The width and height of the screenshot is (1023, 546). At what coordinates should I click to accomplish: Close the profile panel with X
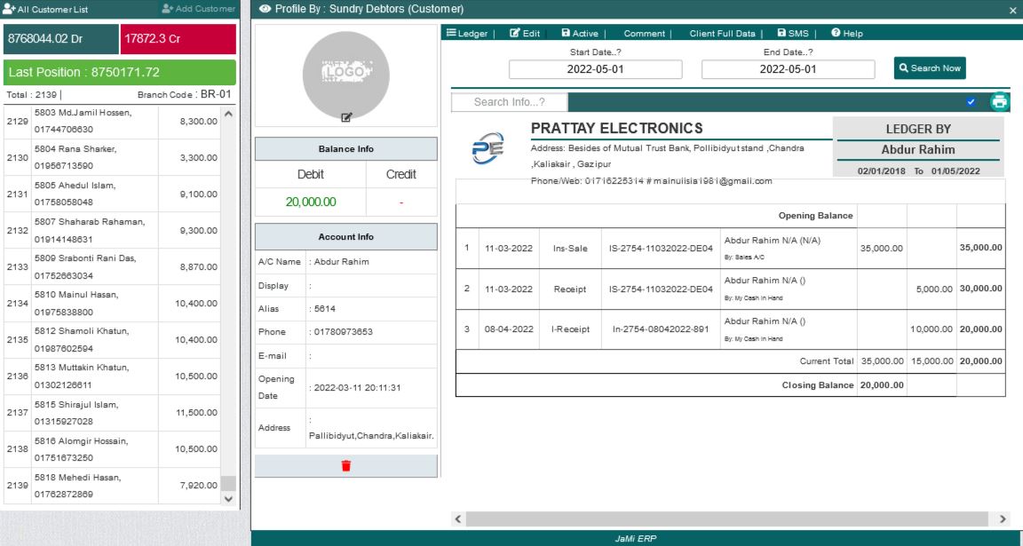(1013, 10)
